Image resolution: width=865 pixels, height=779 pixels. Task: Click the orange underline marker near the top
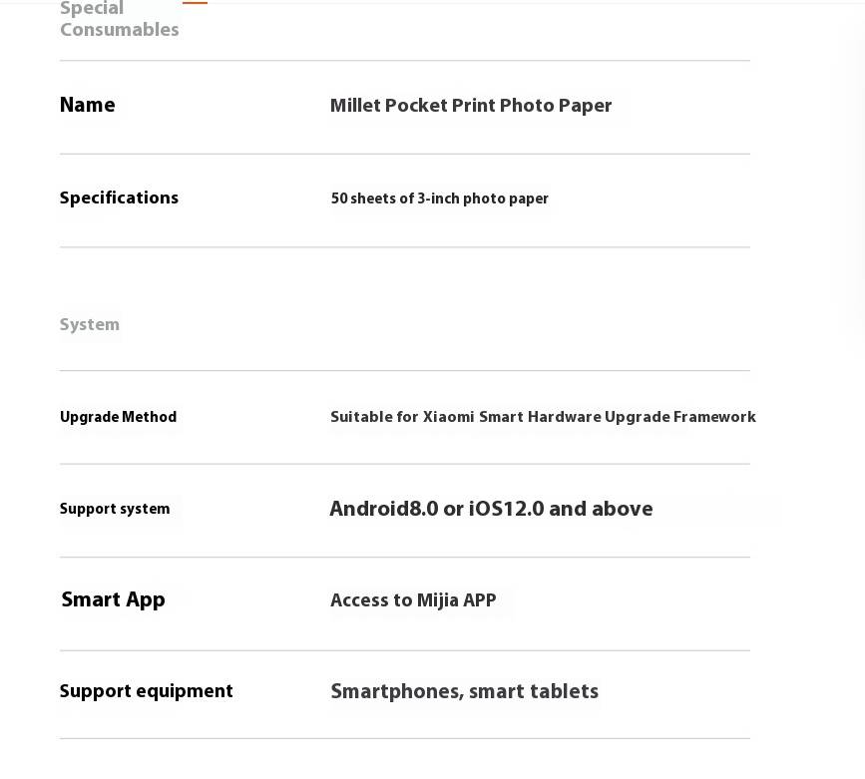[195, 2]
